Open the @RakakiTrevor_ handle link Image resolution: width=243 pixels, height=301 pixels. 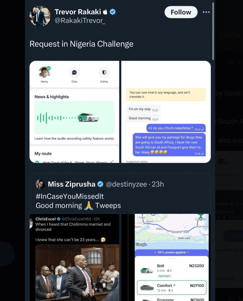pos(80,21)
